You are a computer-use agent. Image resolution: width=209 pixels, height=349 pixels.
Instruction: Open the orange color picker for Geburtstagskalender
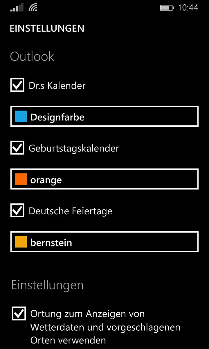[x=105, y=179]
